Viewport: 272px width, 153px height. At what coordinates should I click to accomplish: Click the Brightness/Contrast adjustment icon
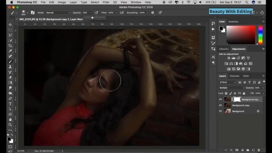[229, 58]
